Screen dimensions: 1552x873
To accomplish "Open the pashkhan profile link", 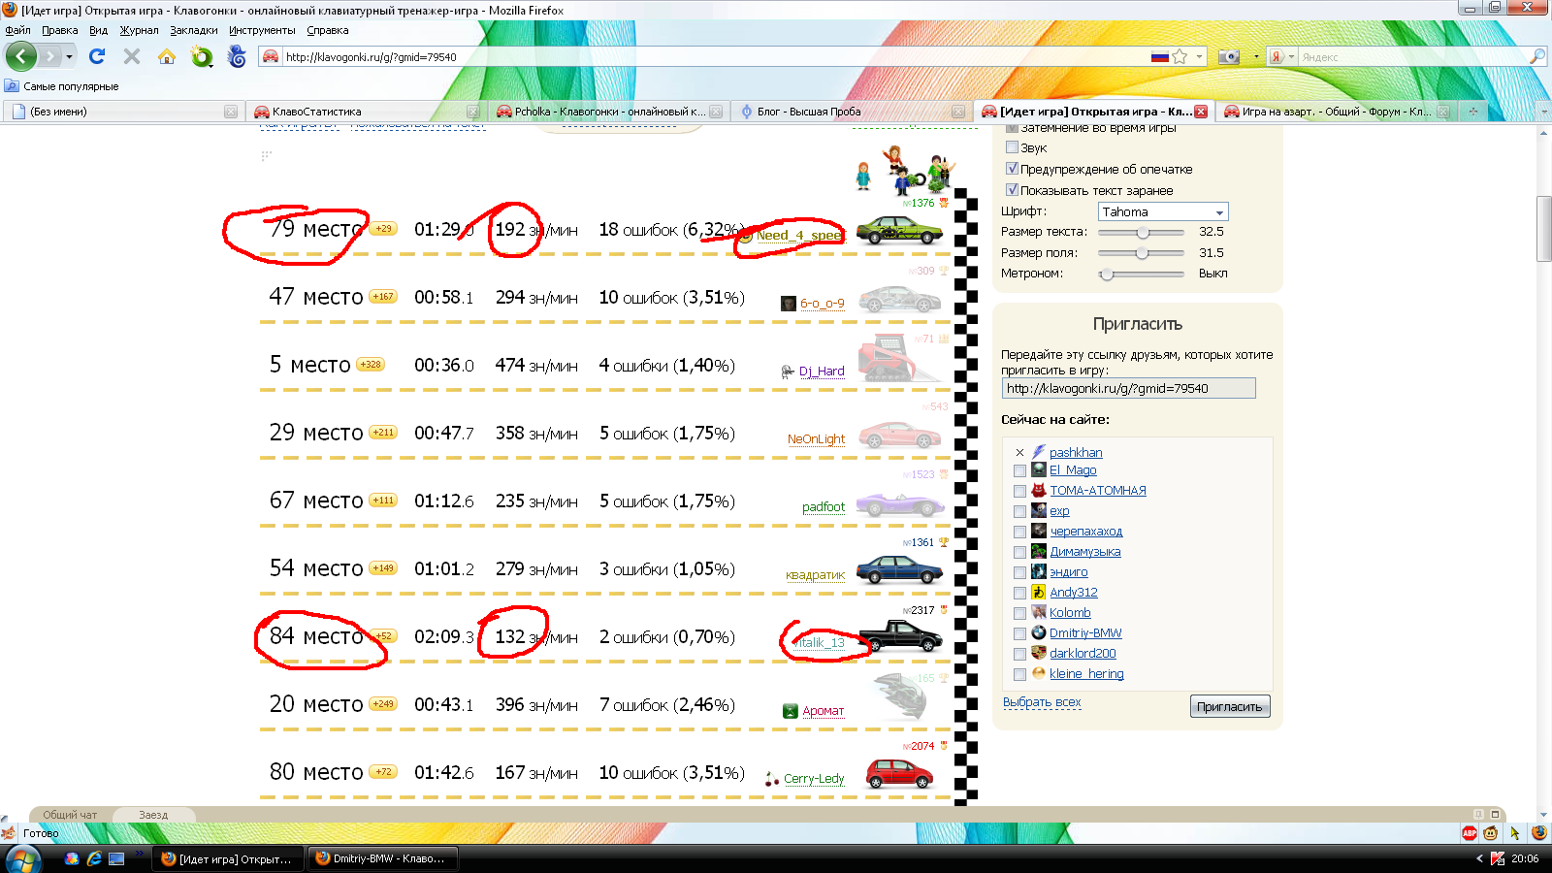I will [1076, 452].
